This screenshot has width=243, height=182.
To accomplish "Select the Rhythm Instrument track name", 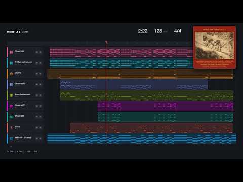I will (23, 62).
